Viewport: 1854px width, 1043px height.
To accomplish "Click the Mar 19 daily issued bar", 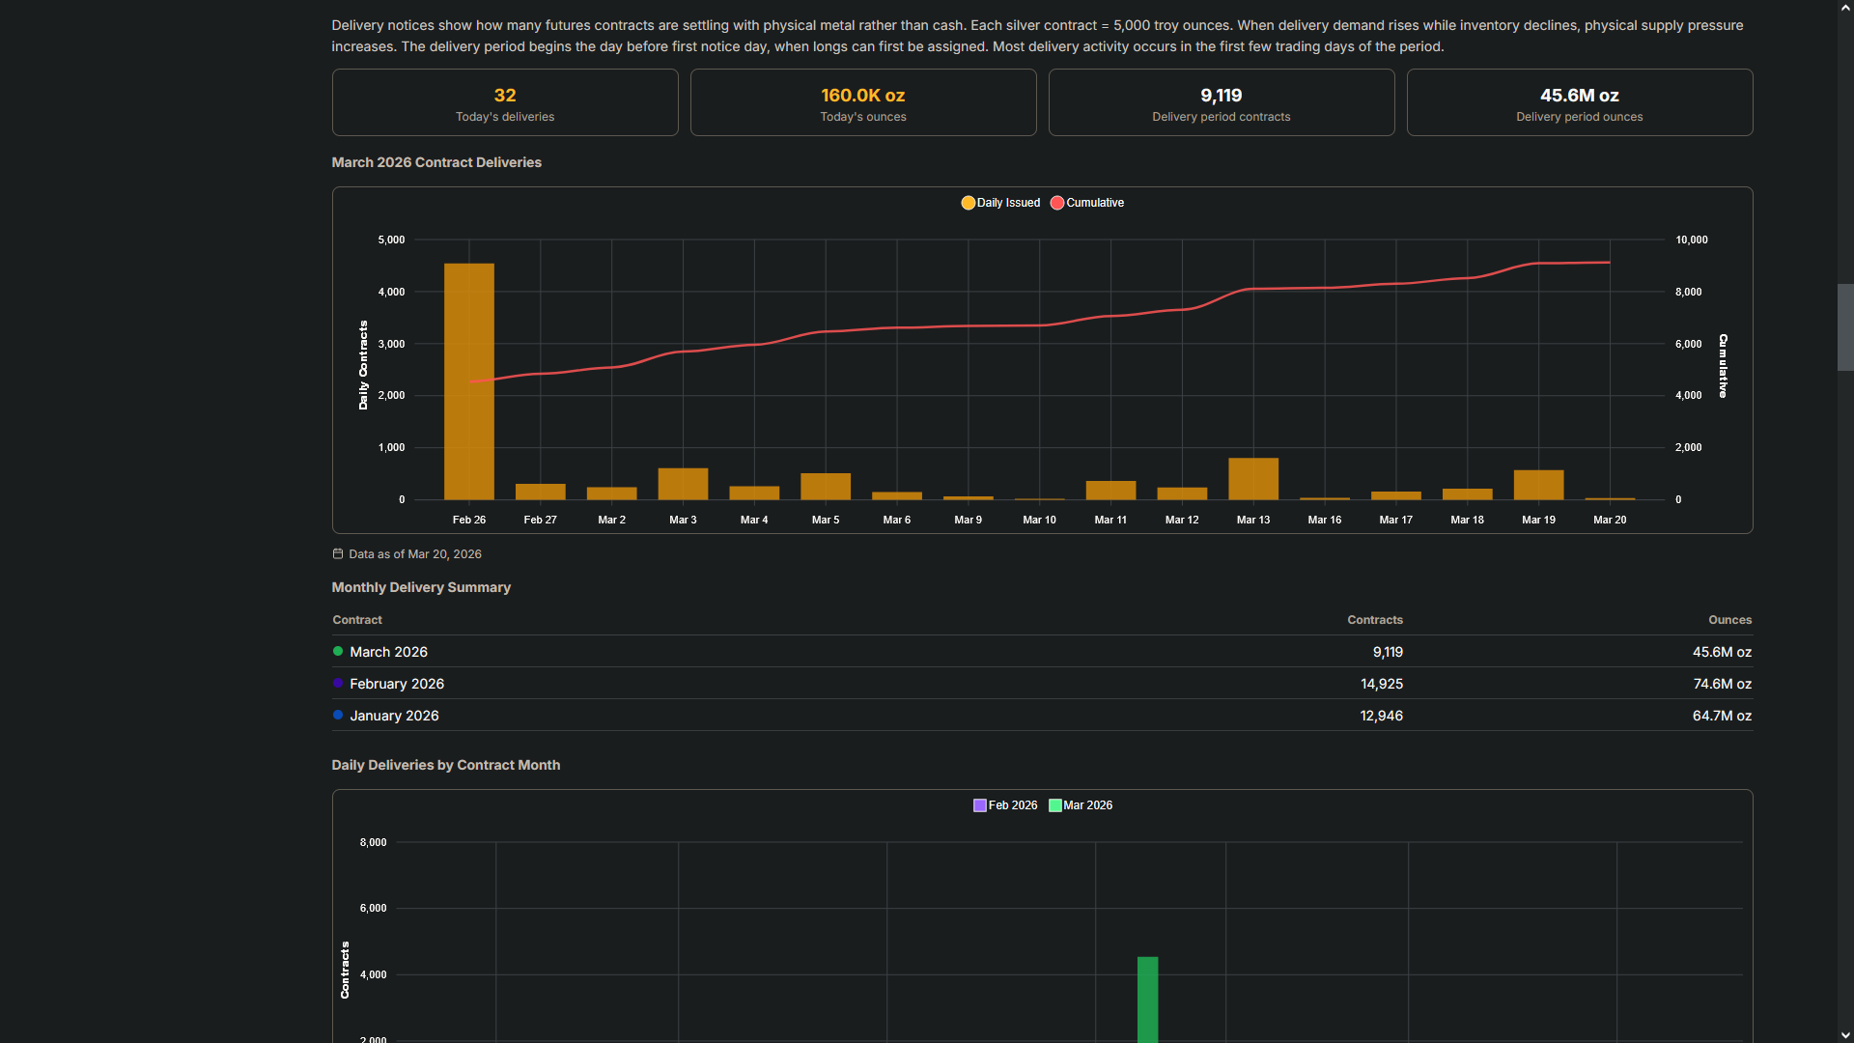I will tap(1538, 485).
